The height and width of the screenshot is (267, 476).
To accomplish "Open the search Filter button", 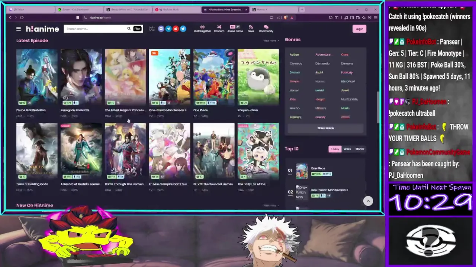I will tap(137, 29).
